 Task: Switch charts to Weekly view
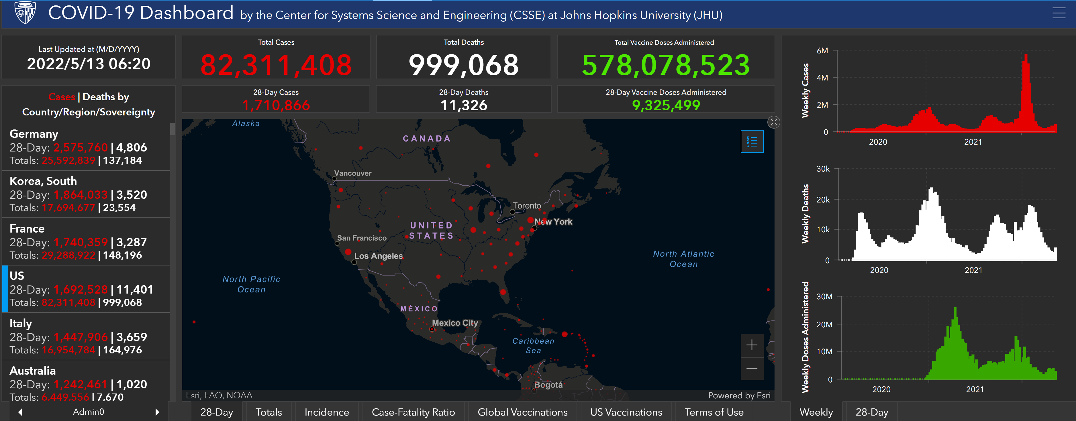coord(816,412)
